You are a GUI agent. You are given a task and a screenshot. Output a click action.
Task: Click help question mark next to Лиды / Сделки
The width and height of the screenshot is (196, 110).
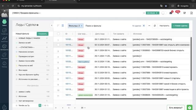click(x=37, y=25)
